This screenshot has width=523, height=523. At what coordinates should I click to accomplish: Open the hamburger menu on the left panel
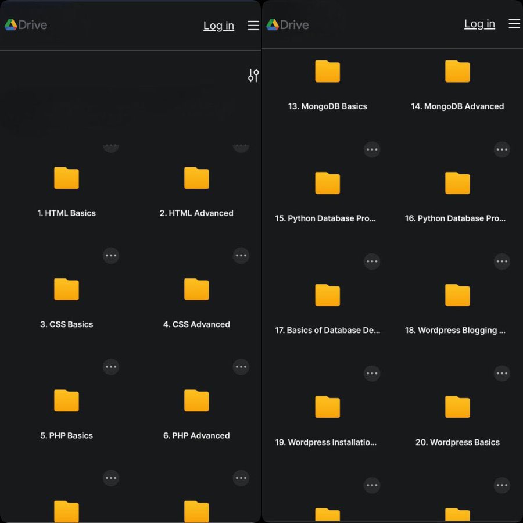[x=253, y=25]
